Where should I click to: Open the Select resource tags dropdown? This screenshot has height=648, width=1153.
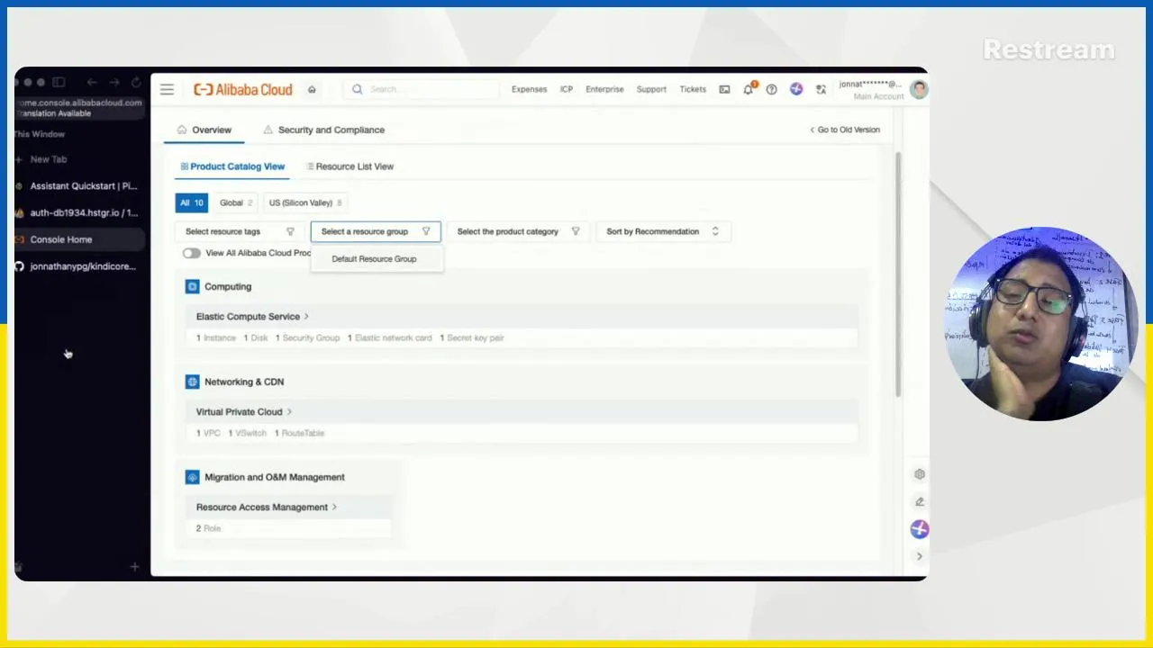(x=240, y=231)
